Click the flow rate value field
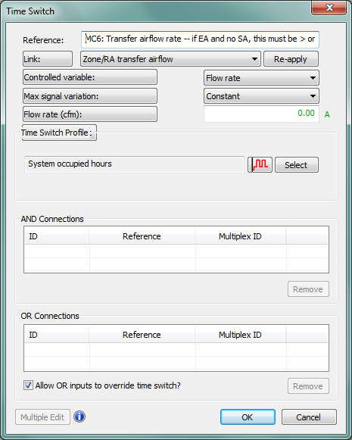This screenshot has width=352, height=440. point(261,114)
